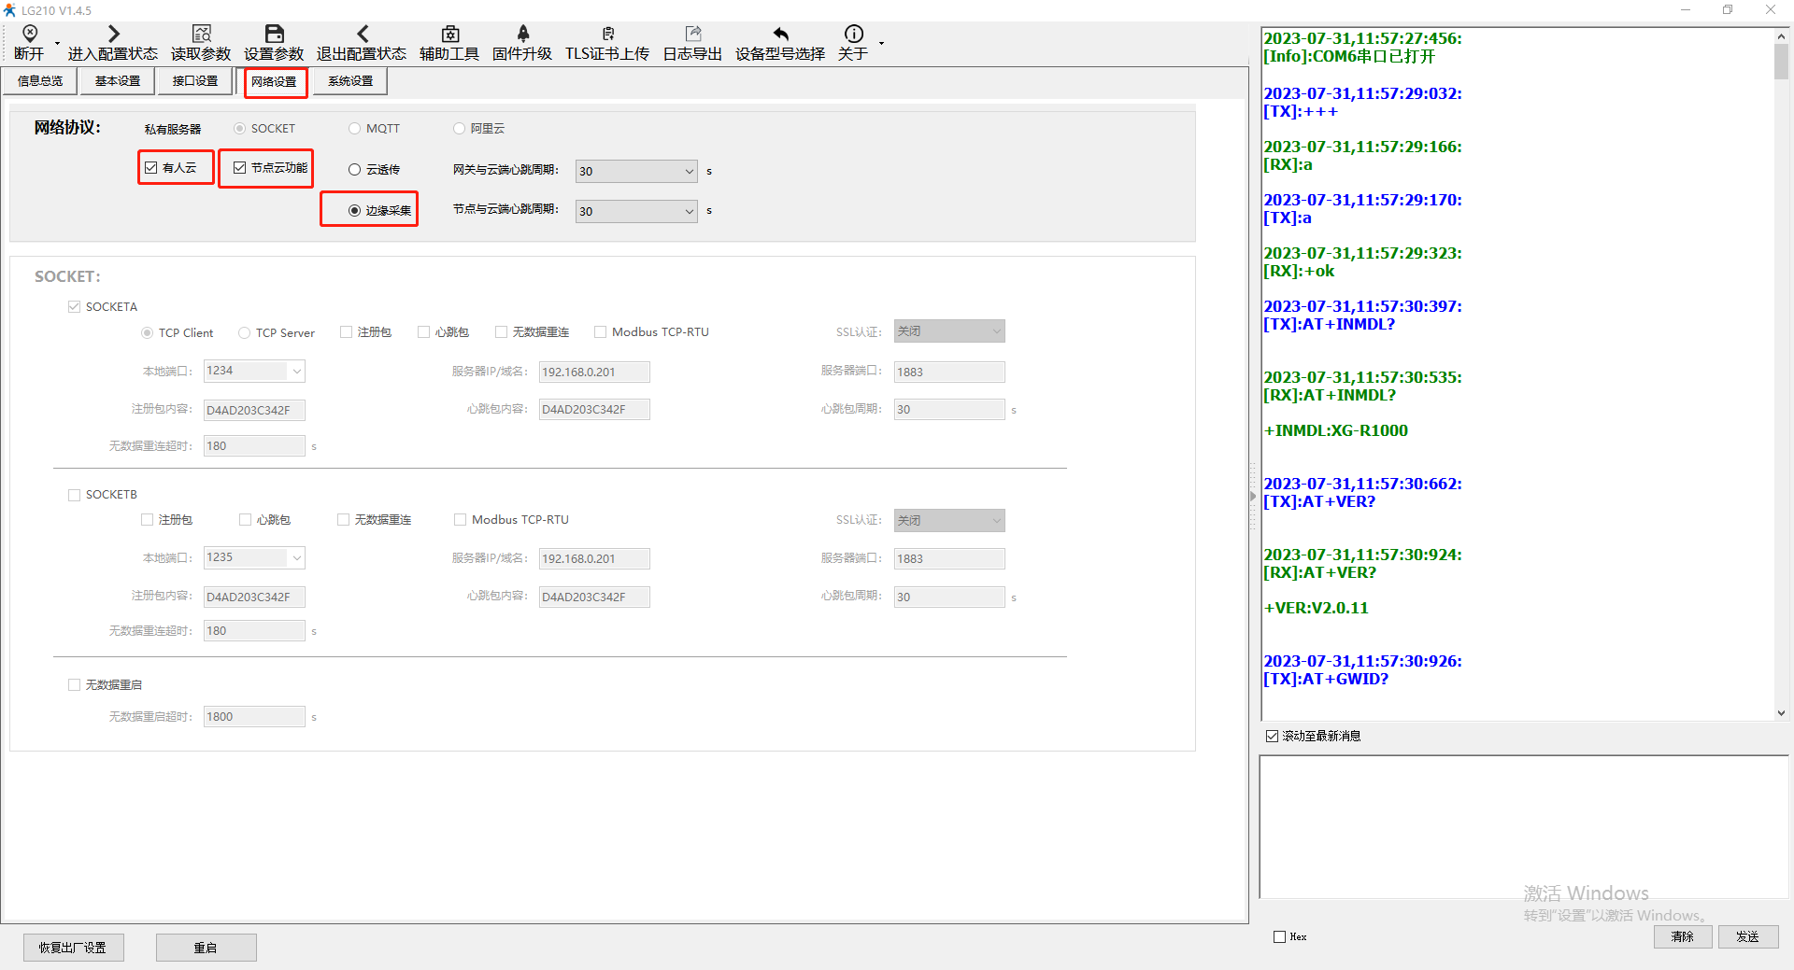Image resolution: width=1794 pixels, height=970 pixels.
Task: Toggle the 节点云功能 checkbox
Action: pyautogui.click(x=240, y=168)
